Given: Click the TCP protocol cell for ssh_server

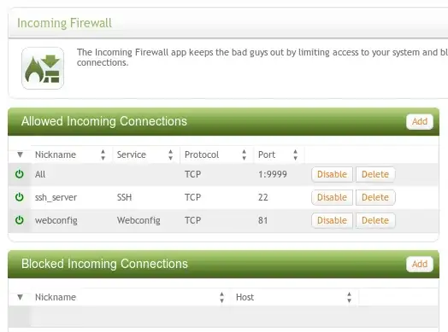Looking at the screenshot, I should click(193, 197).
